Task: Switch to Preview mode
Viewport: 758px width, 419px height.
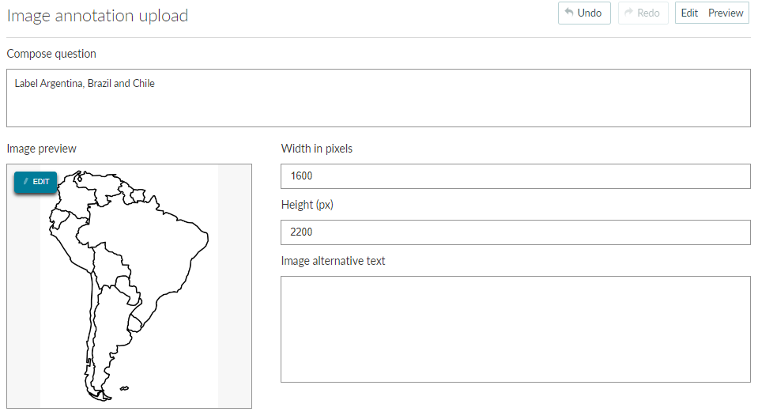Action: click(x=725, y=13)
